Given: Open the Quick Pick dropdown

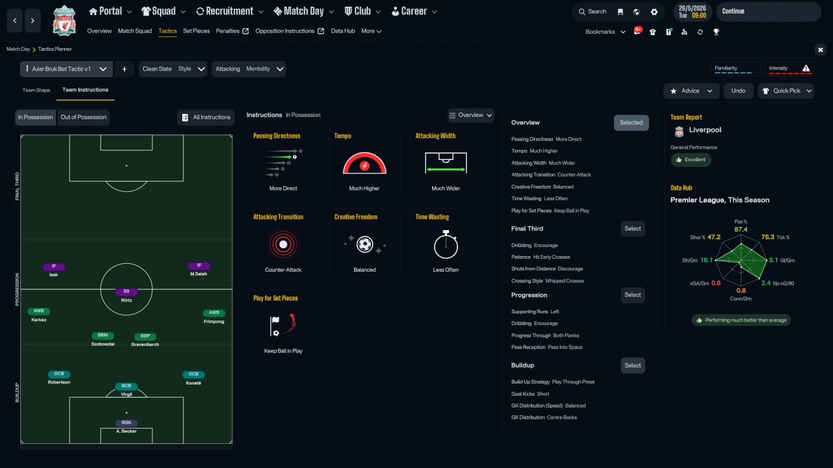Looking at the screenshot, I should tap(786, 91).
